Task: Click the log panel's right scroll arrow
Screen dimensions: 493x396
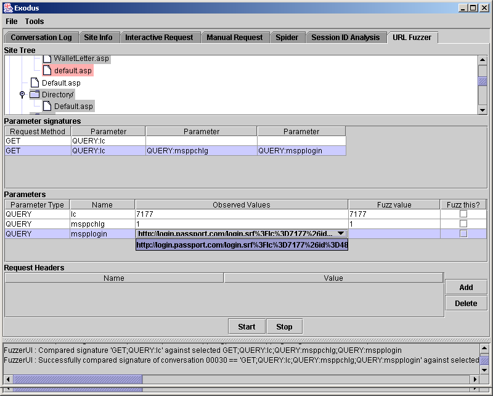Action: click(474, 379)
